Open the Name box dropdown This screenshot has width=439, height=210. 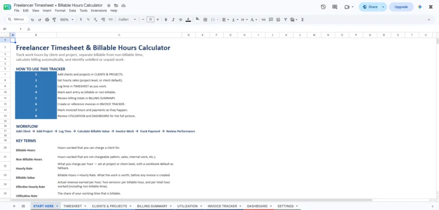click(x=20, y=29)
